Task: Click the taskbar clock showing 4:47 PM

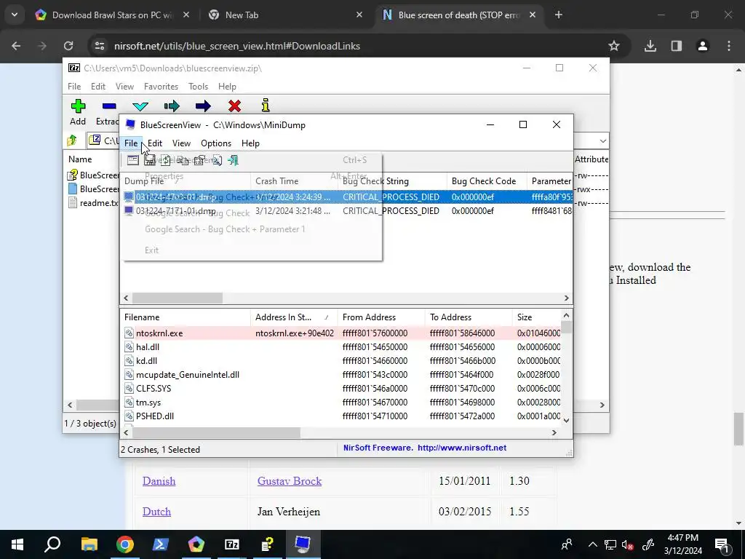Action: (x=682, y=544)
